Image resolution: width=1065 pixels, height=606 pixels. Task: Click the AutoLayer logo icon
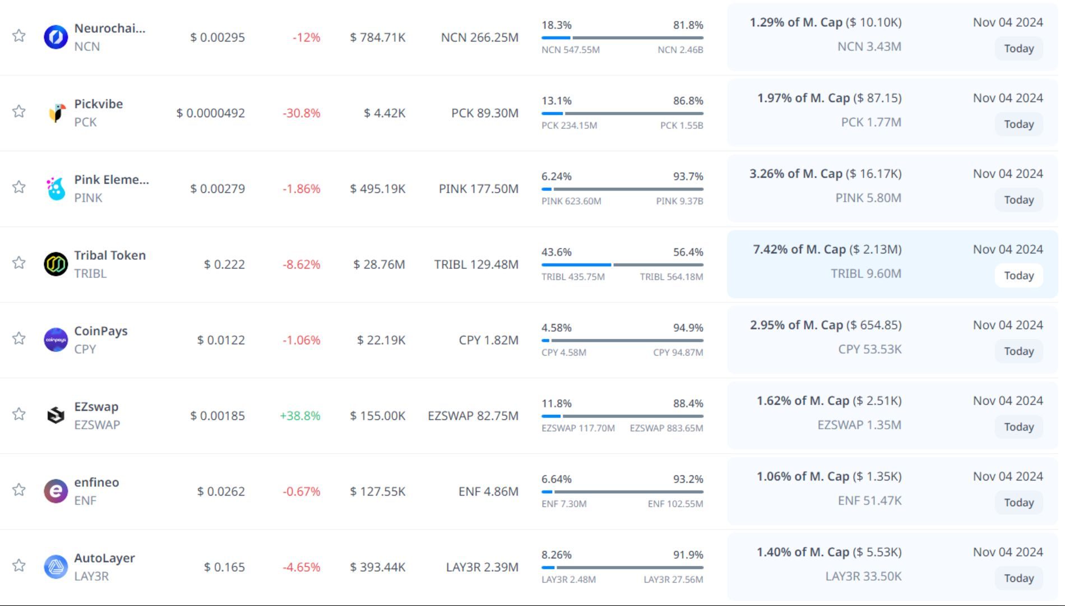[x=56, y=567]
